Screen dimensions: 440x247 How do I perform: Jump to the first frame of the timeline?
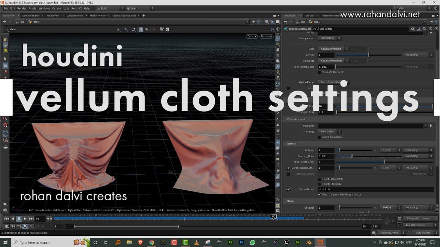(7, 219)
